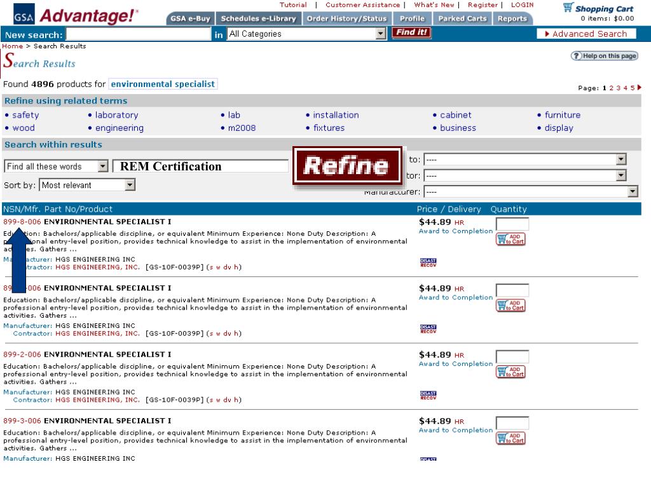Click quantity field for 899-8-006 item
The width and height of the screenshot is (651, 488).
tap(512, 224)
